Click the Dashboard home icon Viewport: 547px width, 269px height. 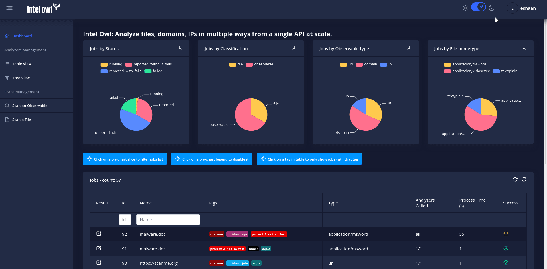point(7,36)
